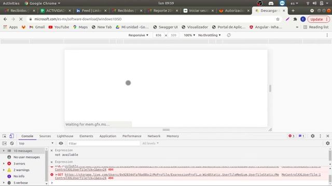Expand the 3 errors group
This screenshot has height=186, width=332.
click(x=4, y=163)
